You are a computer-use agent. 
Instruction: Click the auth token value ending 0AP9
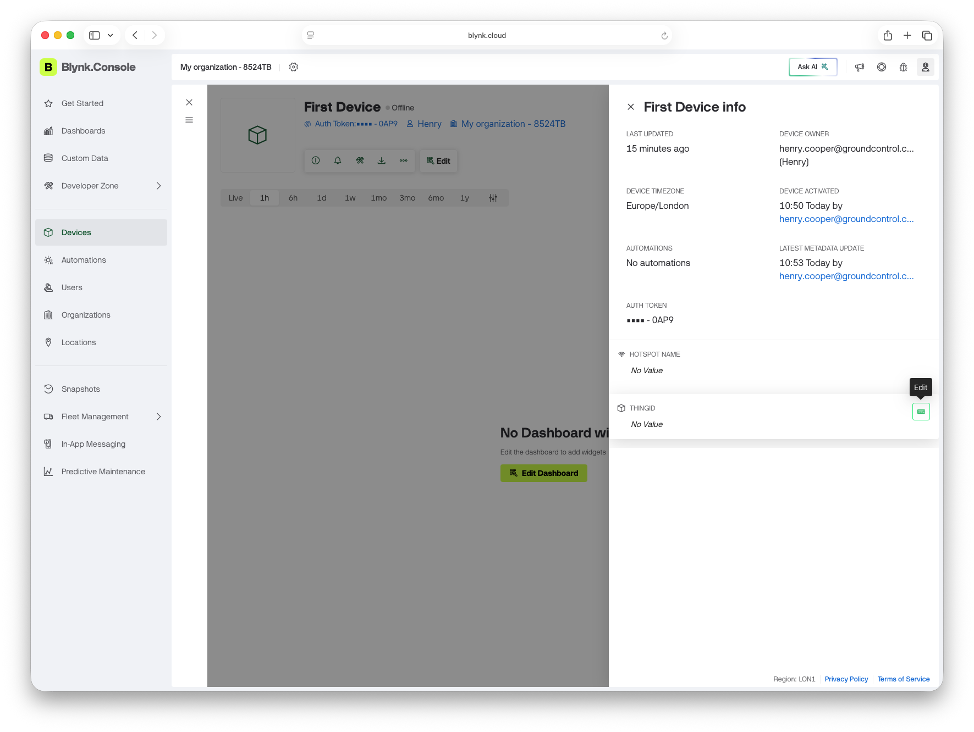(650, 320)
